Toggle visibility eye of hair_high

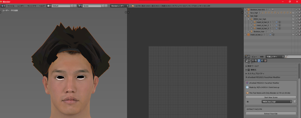pyautogui.click(x=293, y=16)
